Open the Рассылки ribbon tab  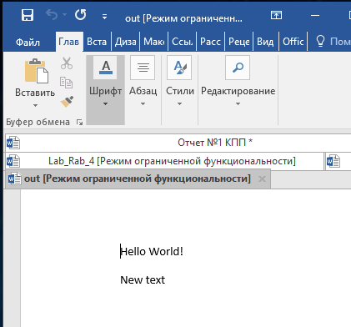coord(211,42)
